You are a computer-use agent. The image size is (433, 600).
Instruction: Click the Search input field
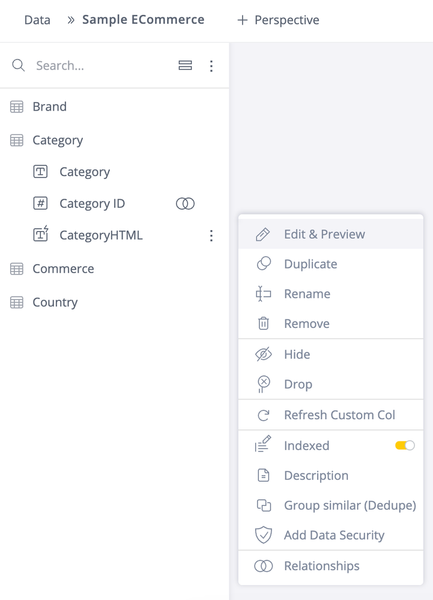[96, 65]
